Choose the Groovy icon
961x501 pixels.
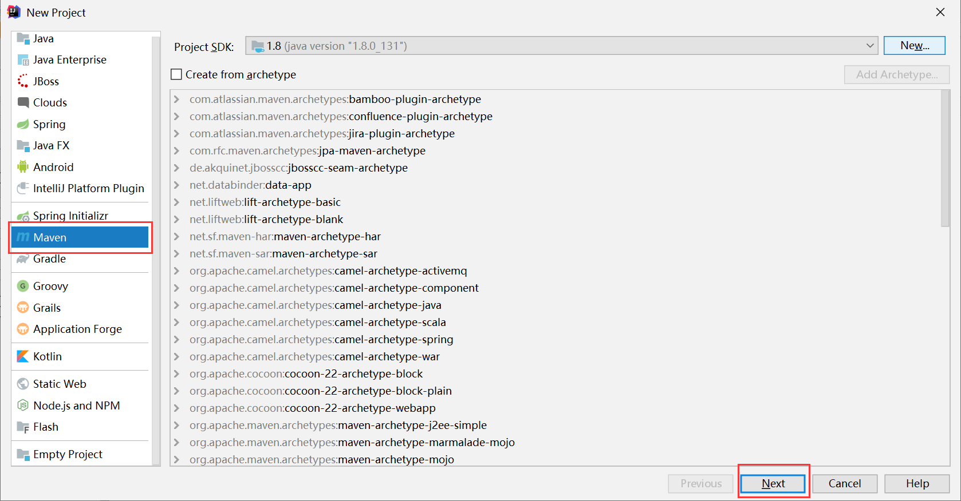tap(23, 286)
